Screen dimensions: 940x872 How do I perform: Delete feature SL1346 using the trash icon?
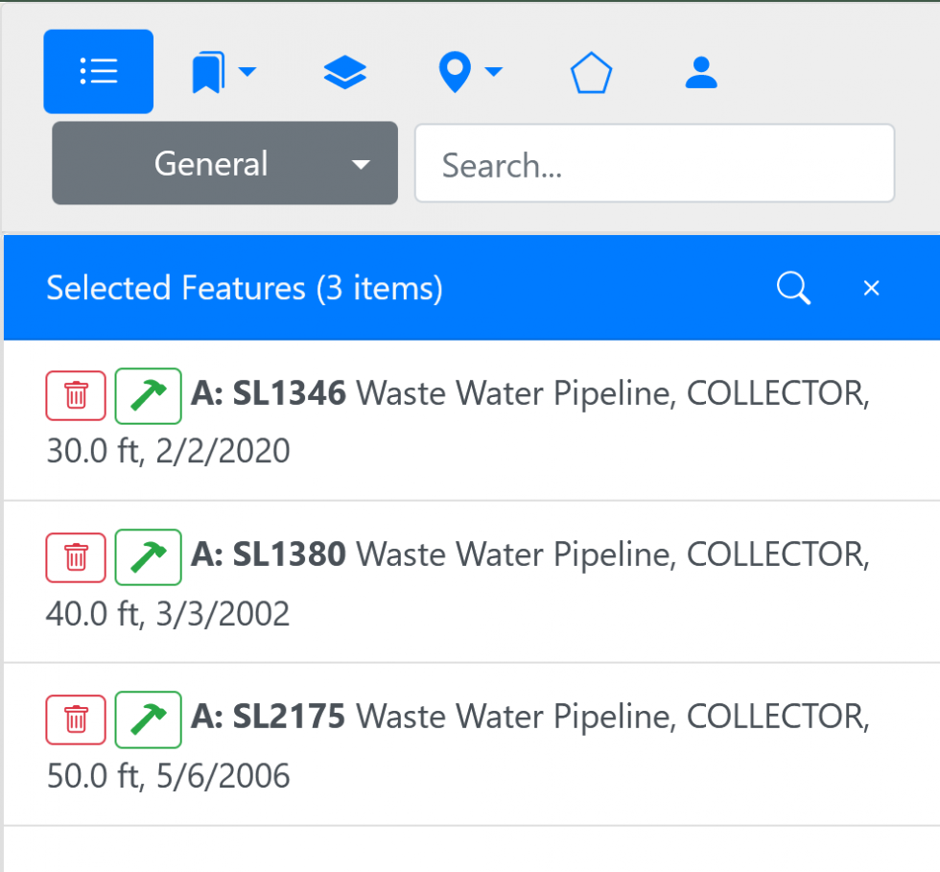pos(76,395)
